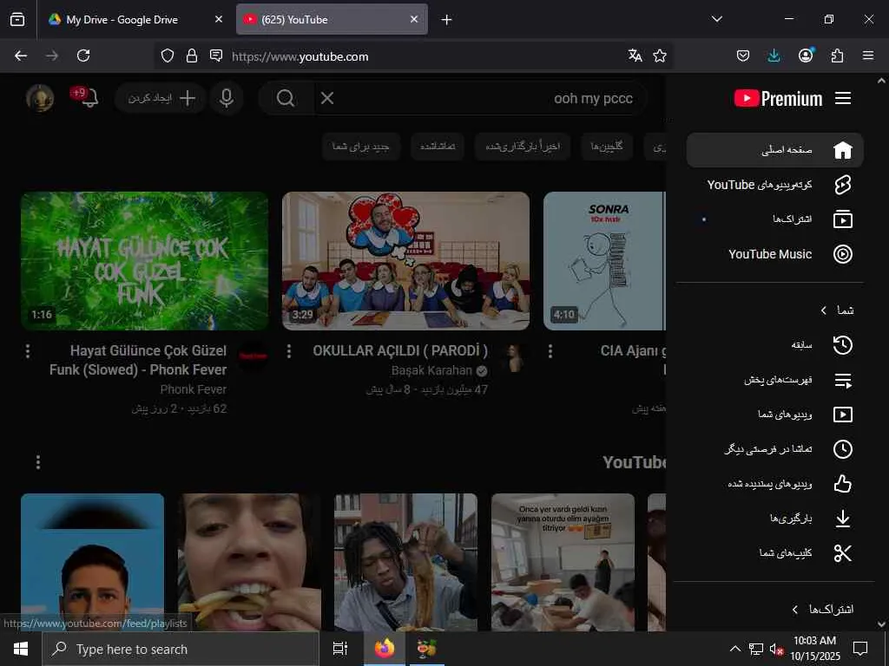889x666 pixels.
Task: Click the YouTube Premium logo
Action: pyautogui.click(x=778, y=99)
